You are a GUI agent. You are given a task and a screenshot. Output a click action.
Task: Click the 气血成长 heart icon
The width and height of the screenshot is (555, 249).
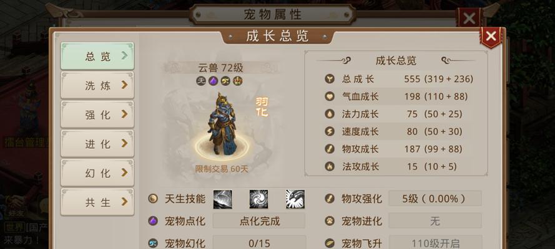click(330, 96)
